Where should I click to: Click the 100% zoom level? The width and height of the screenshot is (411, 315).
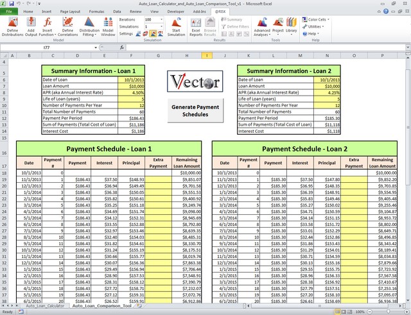pyautogui.click(x=360, y=312)
